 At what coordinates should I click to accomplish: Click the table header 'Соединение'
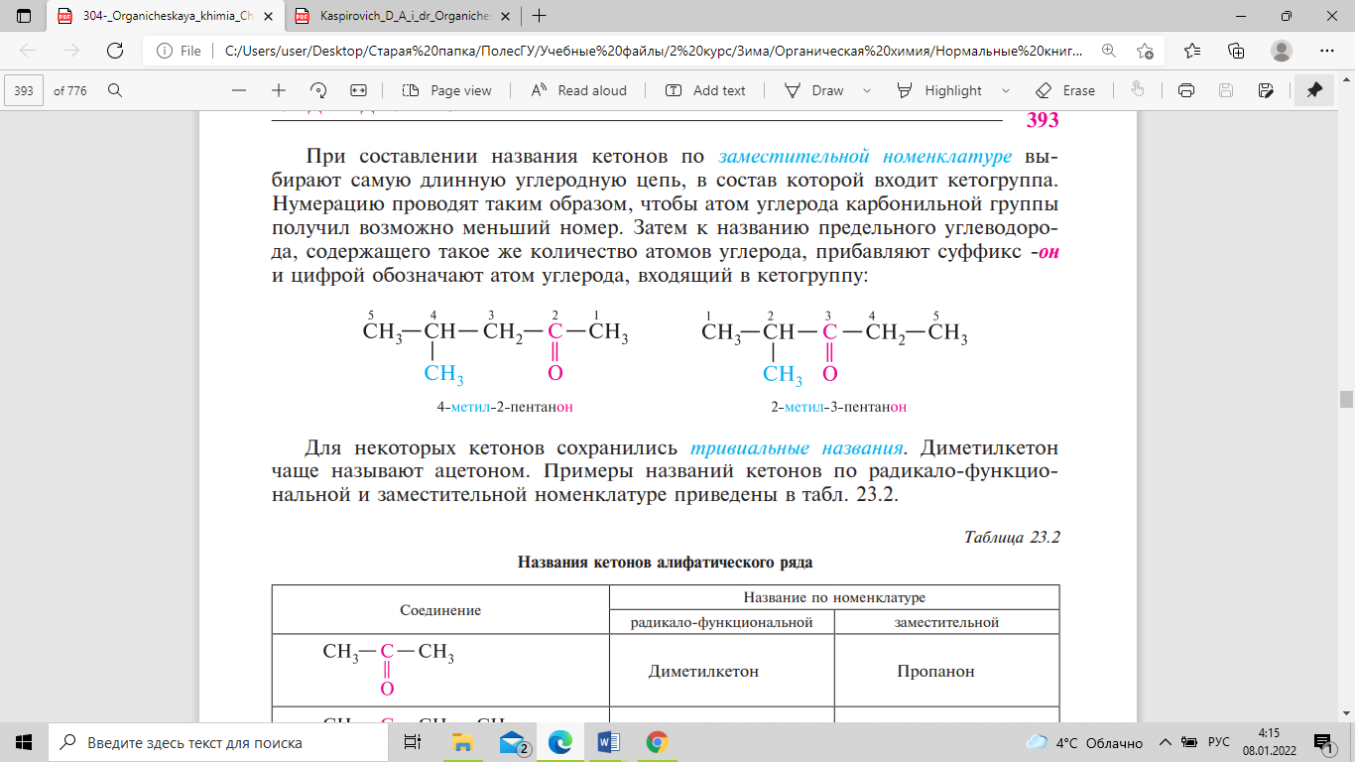coord(440,610)
